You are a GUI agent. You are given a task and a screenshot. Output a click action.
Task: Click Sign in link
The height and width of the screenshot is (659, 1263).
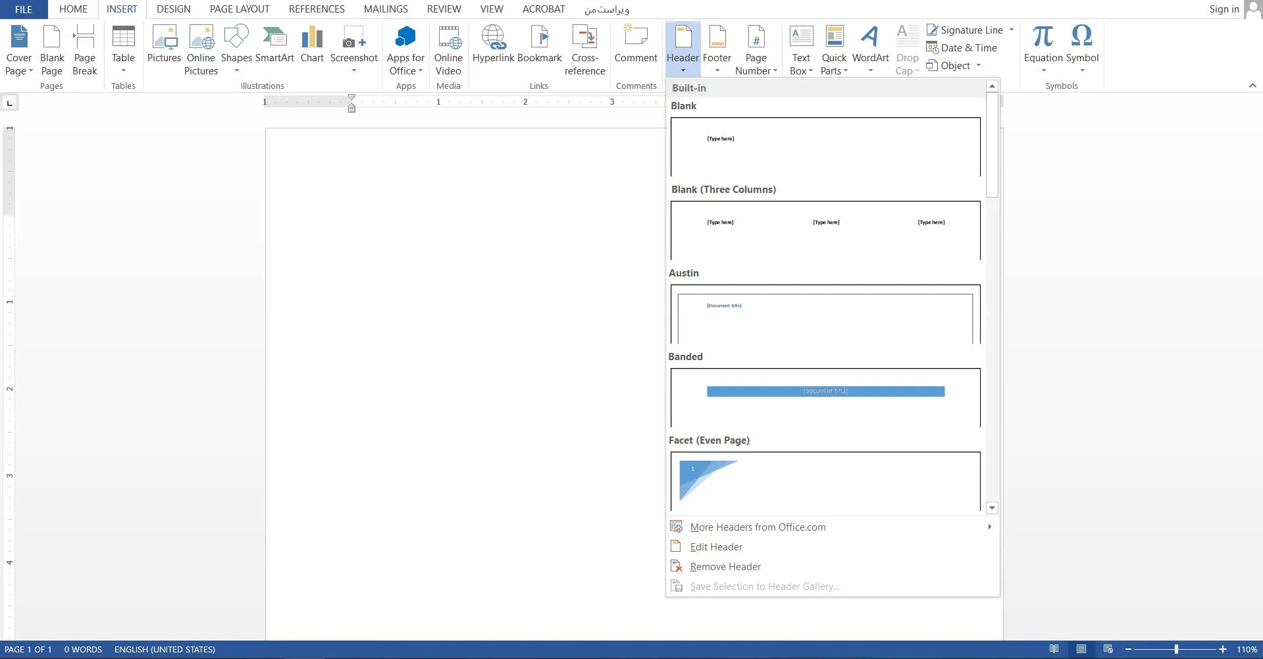point(1224,9)
